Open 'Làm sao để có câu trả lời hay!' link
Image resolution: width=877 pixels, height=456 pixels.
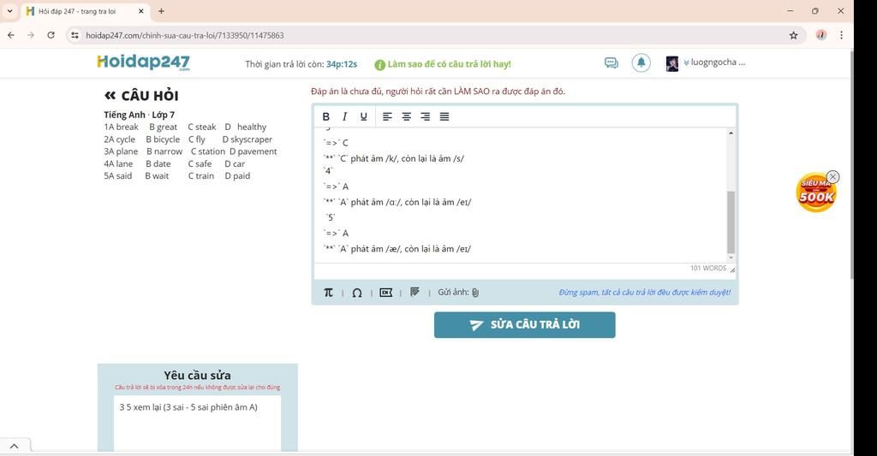pyautogui.click(x=449, y=64)
